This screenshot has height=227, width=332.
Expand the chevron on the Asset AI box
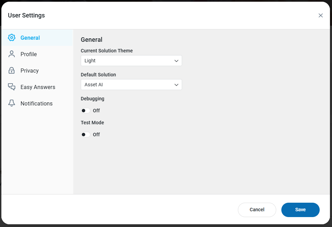click(x=176, y=85)
